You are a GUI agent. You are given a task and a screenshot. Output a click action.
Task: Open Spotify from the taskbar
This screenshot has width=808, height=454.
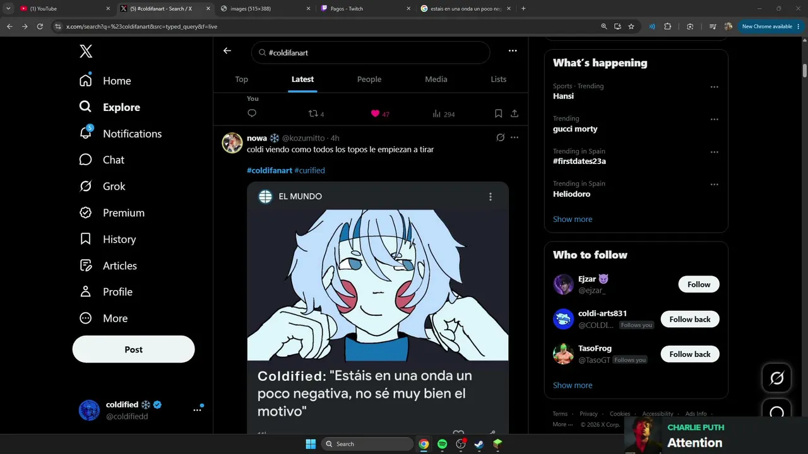[443, 444]
